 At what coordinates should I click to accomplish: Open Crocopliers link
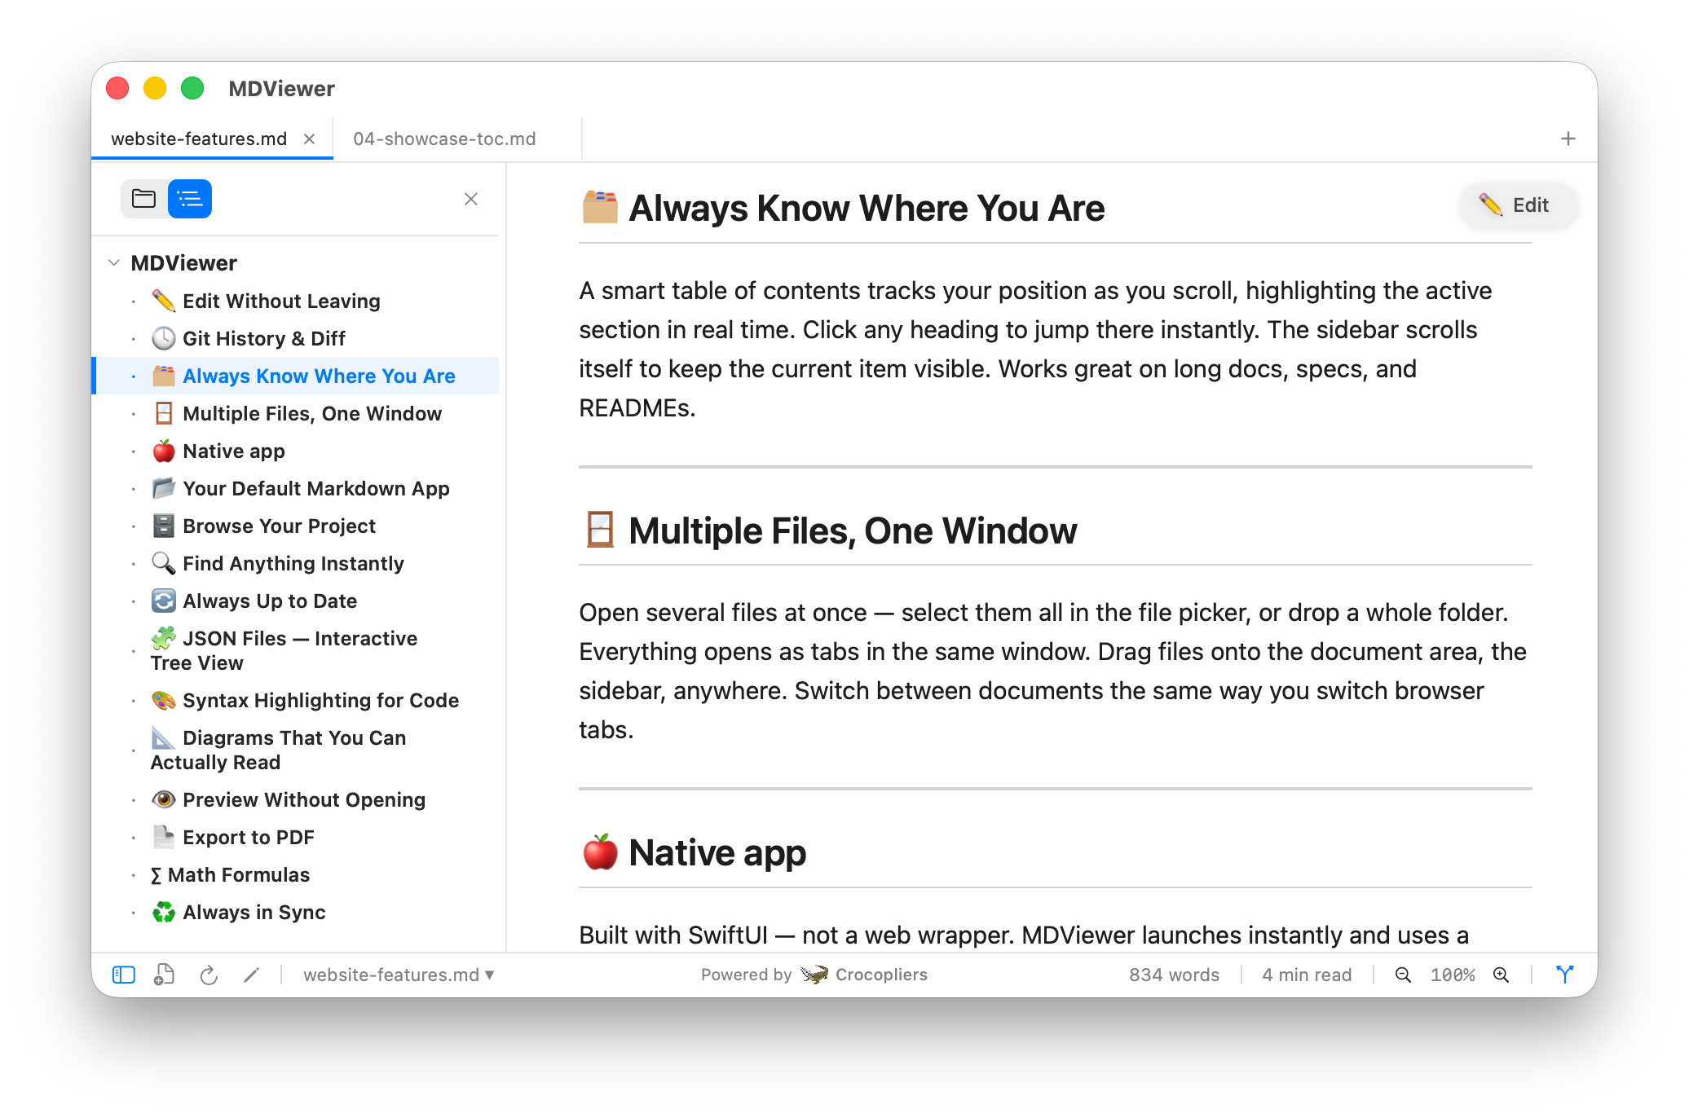864,975
